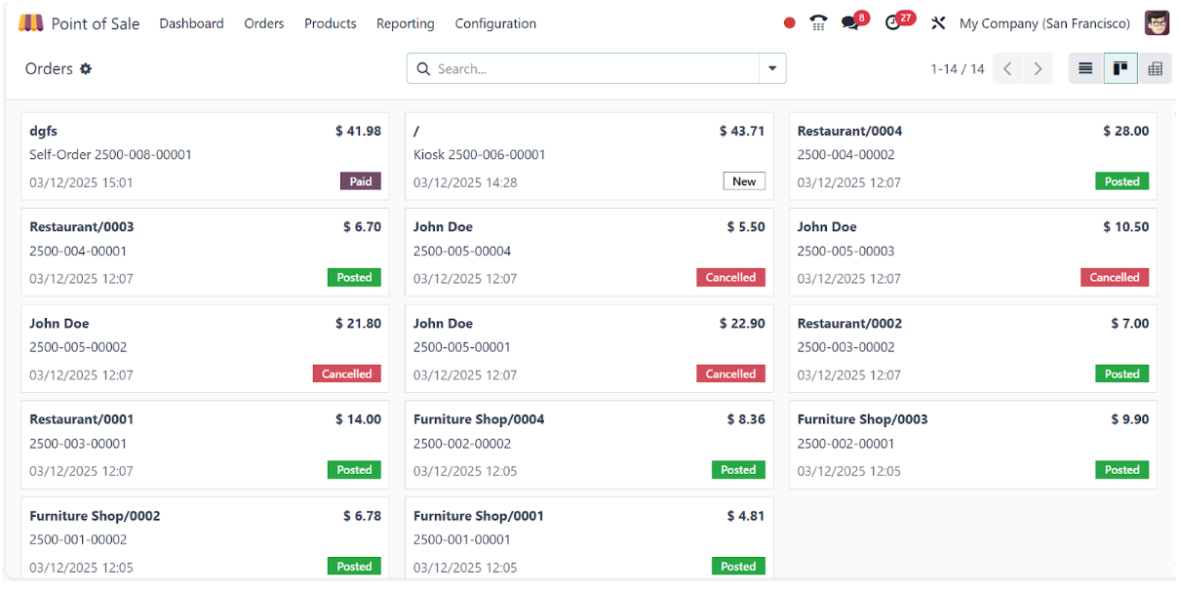Switch to kanban view

[x=1120, y=69]
